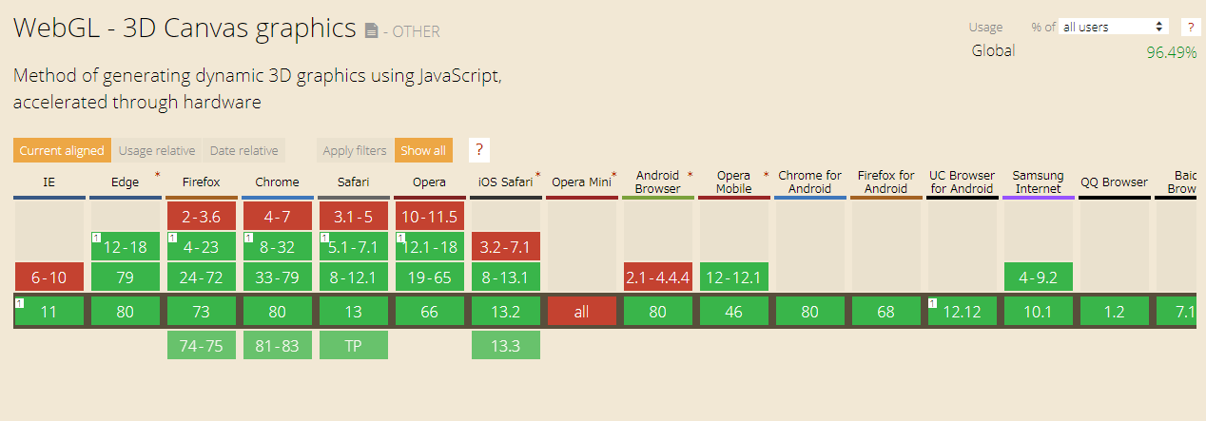This screenshot has width=1206, height=421.
Task: Click the asterisk next to Android Browser header
Action: pyautogui.click(x=690, y=176)
